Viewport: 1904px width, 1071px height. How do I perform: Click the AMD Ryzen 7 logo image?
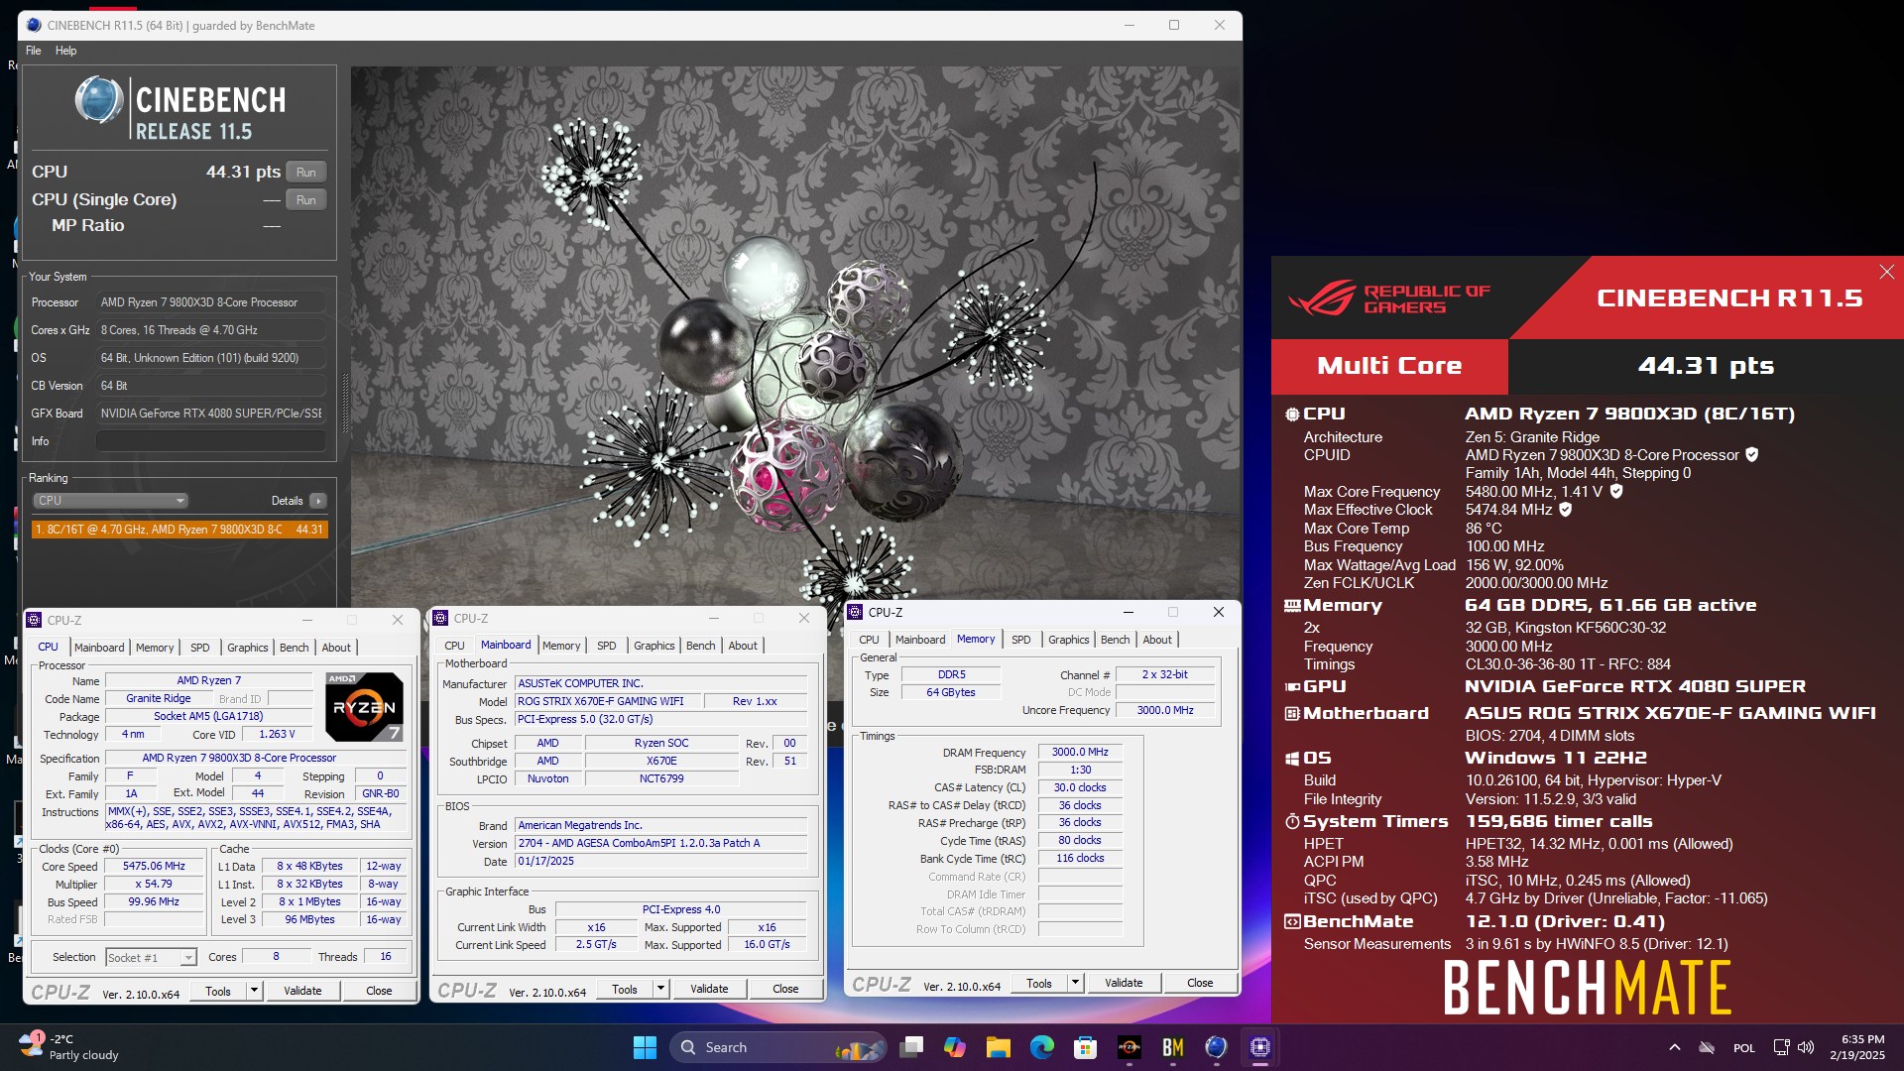(x=364, y=707)
